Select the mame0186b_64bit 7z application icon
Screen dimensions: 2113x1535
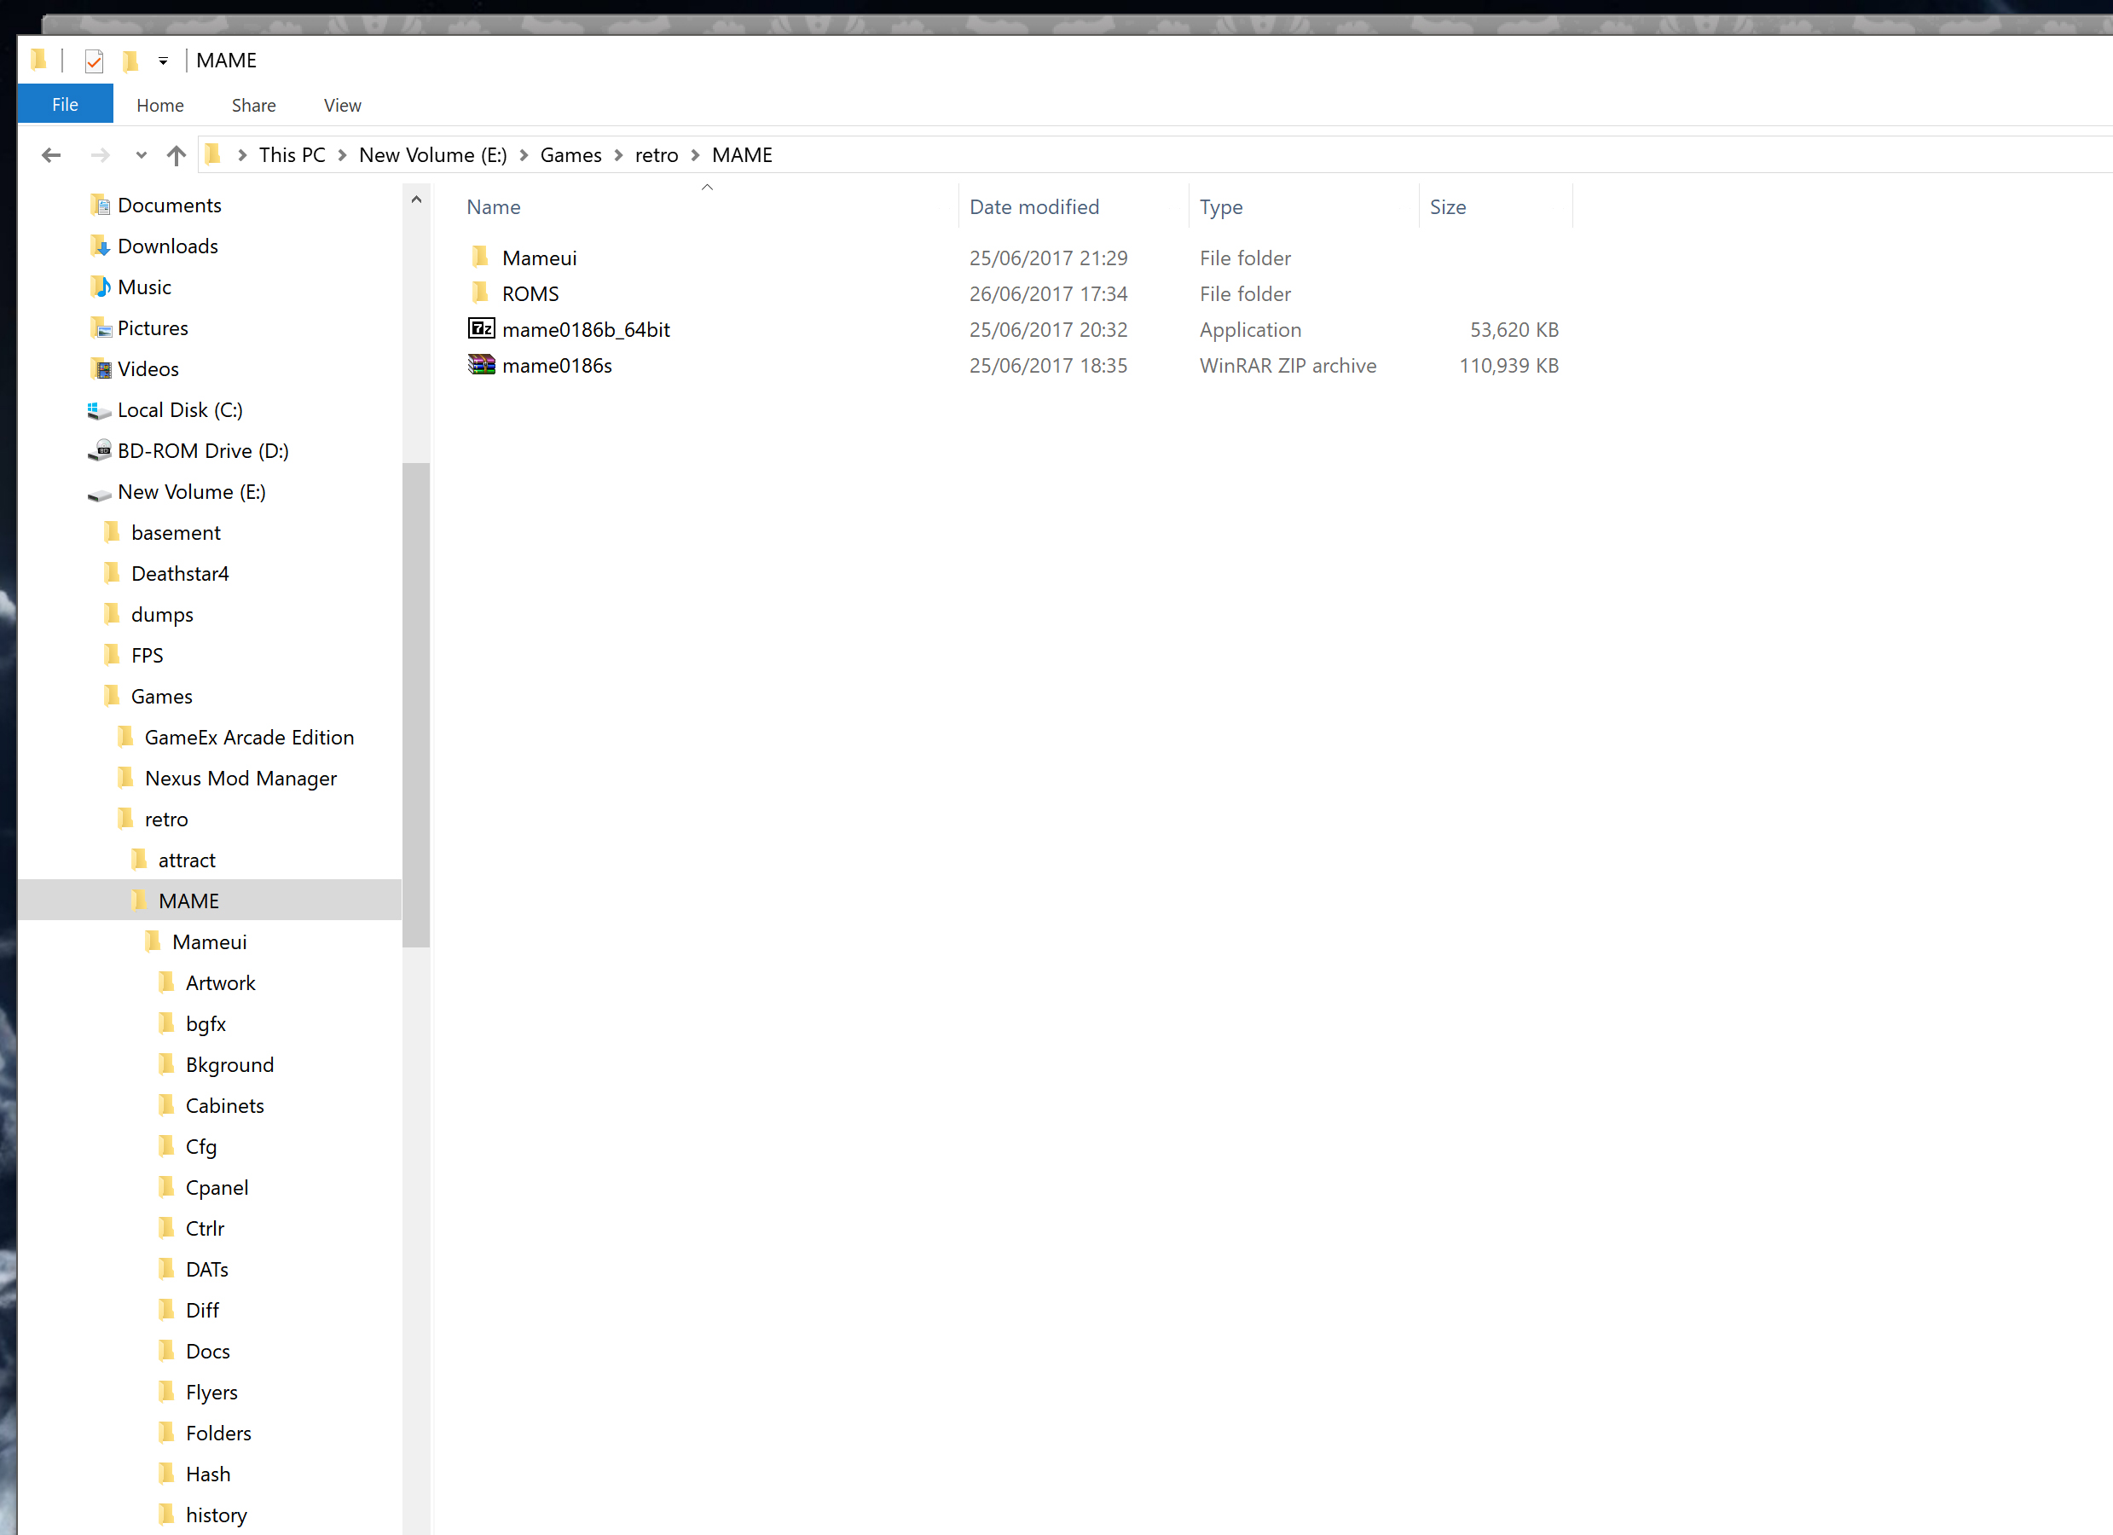[481, 328]
